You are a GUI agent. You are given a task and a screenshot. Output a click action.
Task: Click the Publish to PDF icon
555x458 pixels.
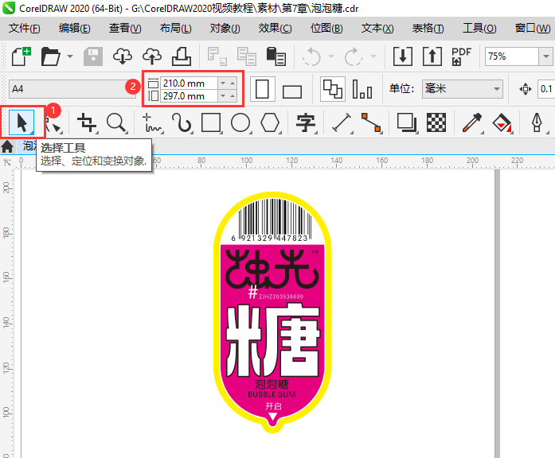click(x=461, y=56)
